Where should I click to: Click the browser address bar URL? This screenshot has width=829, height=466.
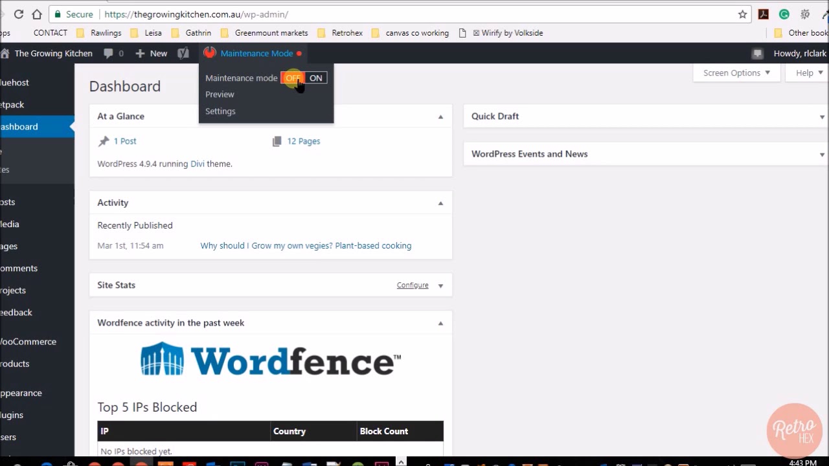pyautogui.click(x=196, y=14)
